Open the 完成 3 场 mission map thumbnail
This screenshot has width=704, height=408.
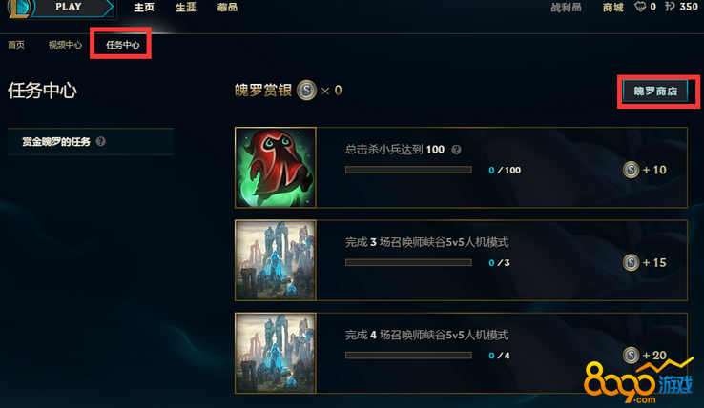(276, 260)
